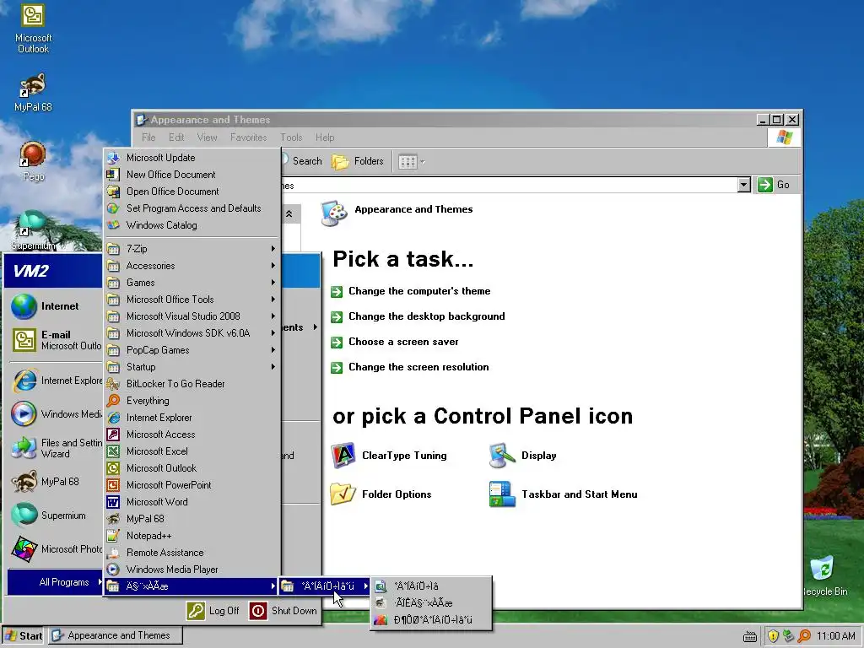The width and height of the screenshot is (864, 648).
Task: Launch Microsoft Word from program list
Action: (x=192, y=502)
